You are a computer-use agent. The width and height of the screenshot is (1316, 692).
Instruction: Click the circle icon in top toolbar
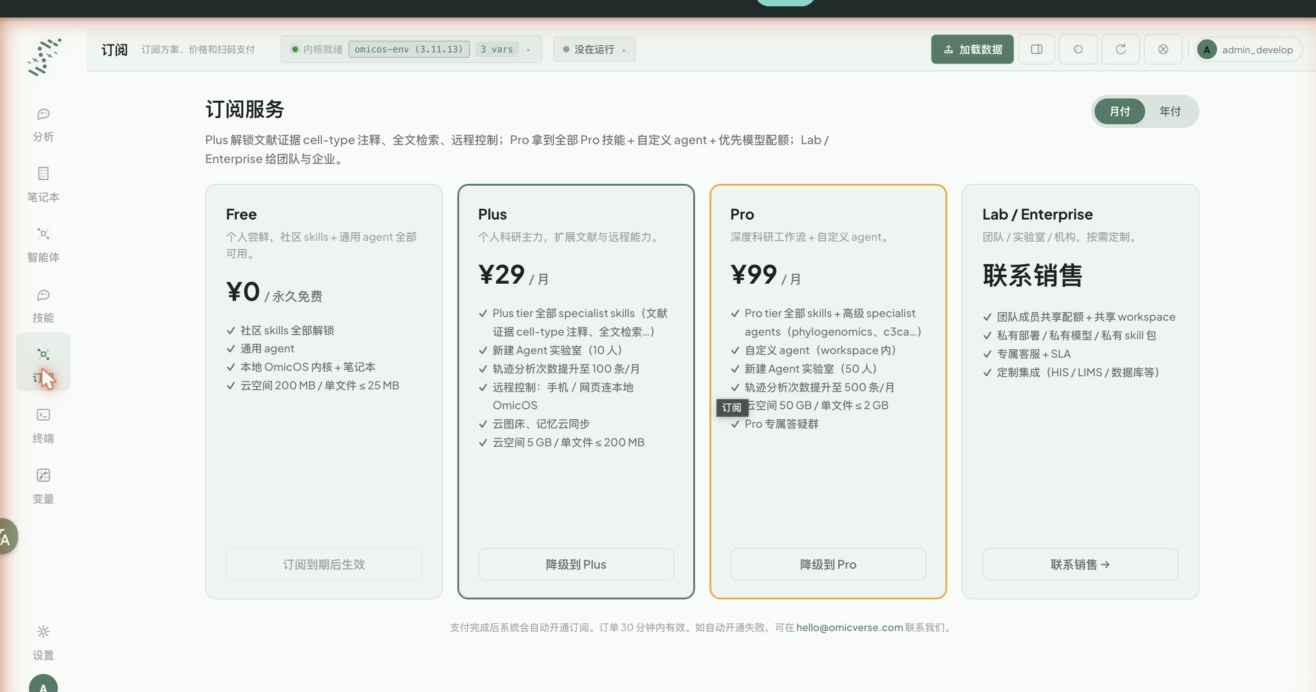(1078, 50)
